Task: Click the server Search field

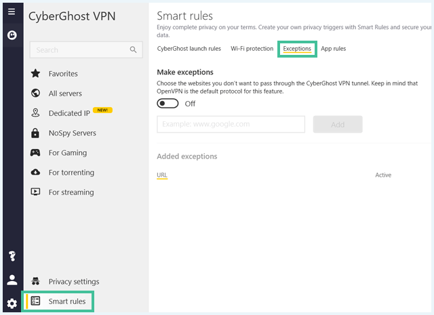Action: click(86, 49)
